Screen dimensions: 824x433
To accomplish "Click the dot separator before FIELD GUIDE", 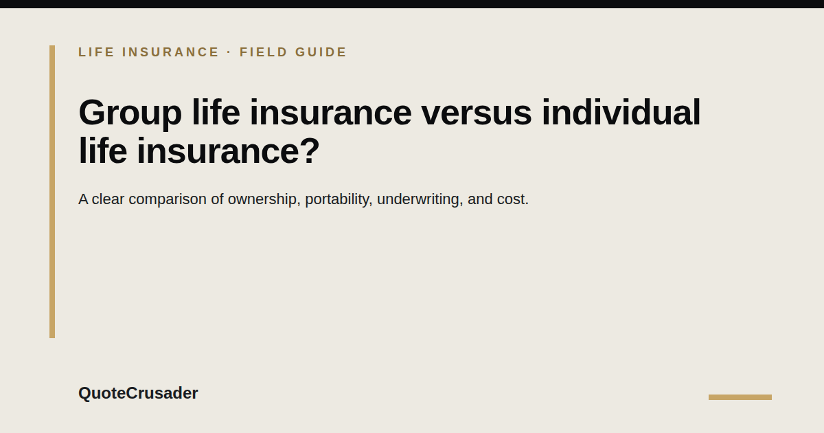I will pos(229,52).
